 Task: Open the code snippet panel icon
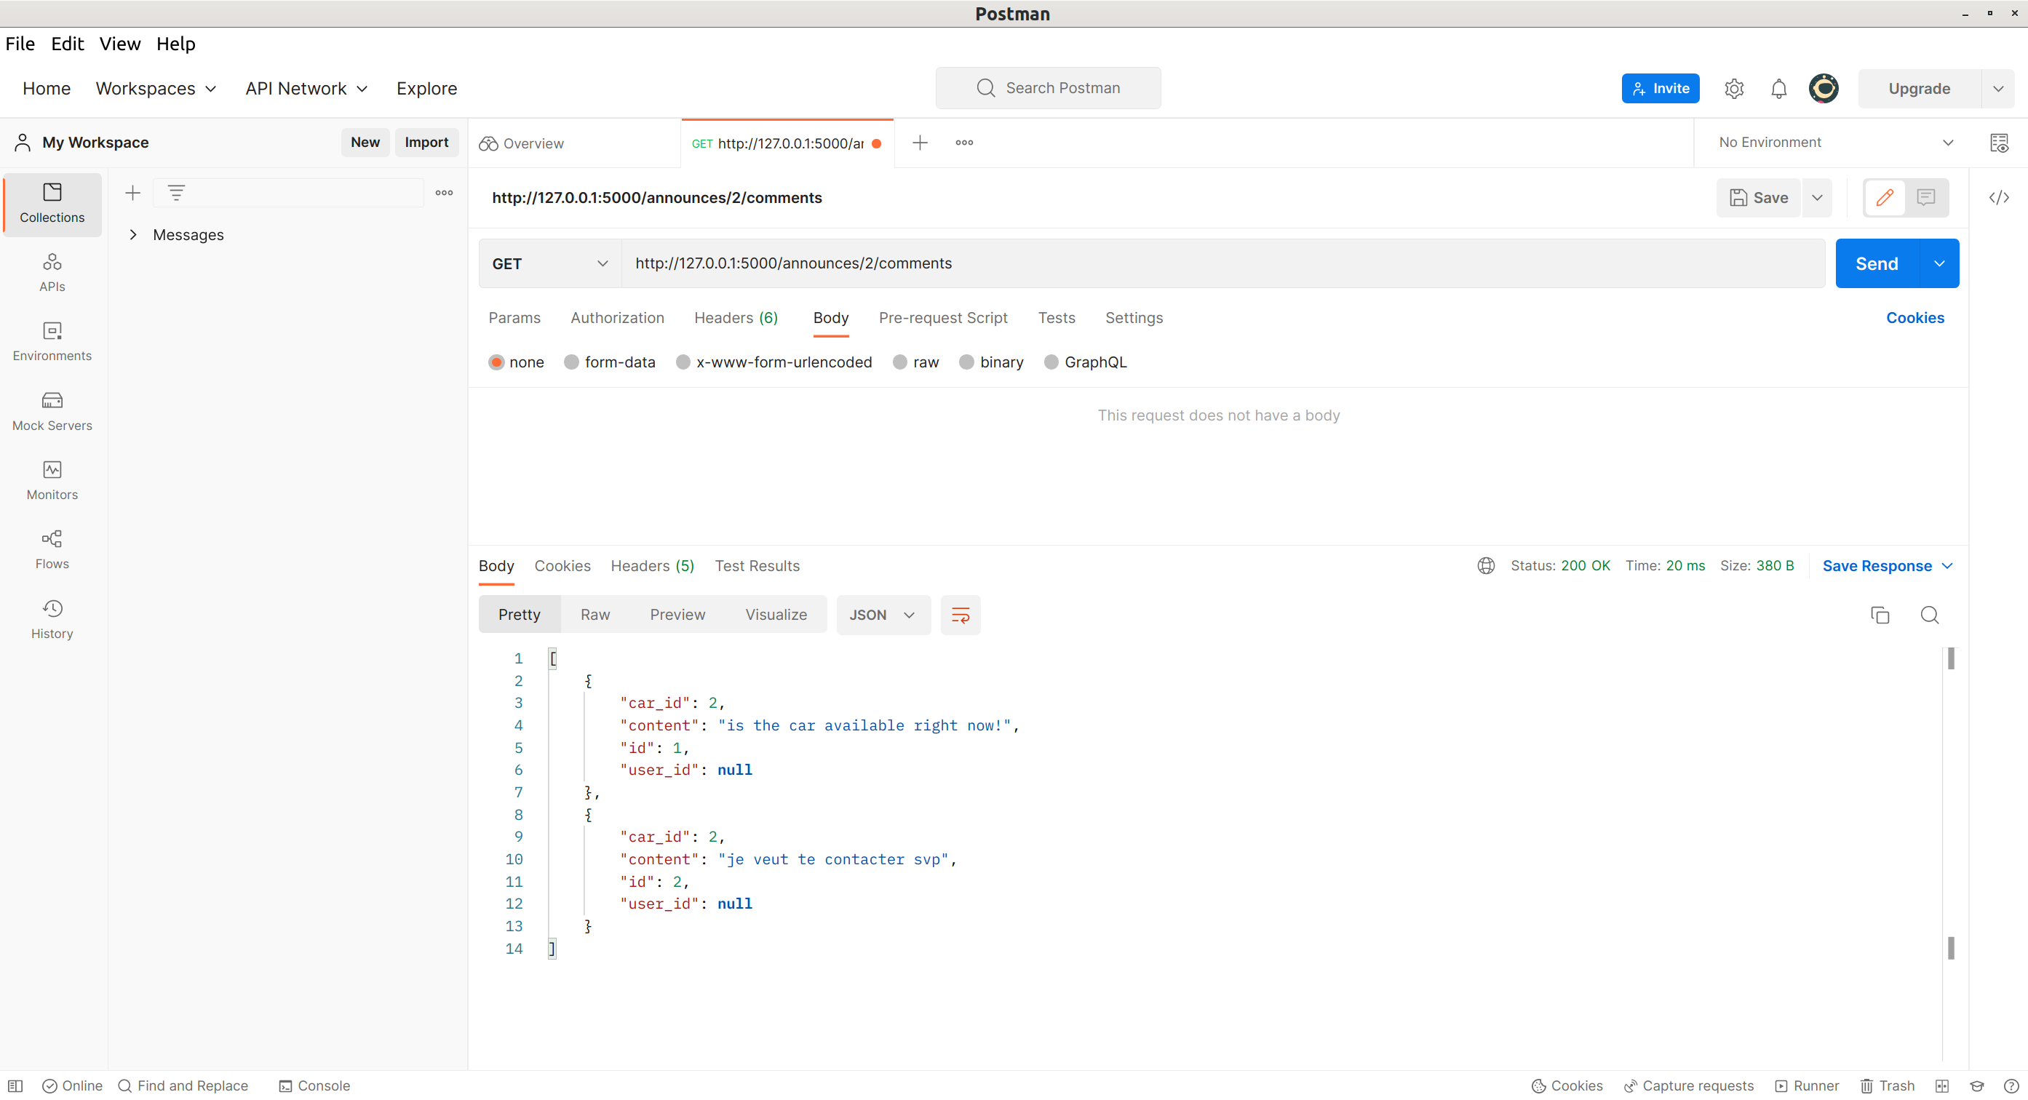pos(1998,197)
